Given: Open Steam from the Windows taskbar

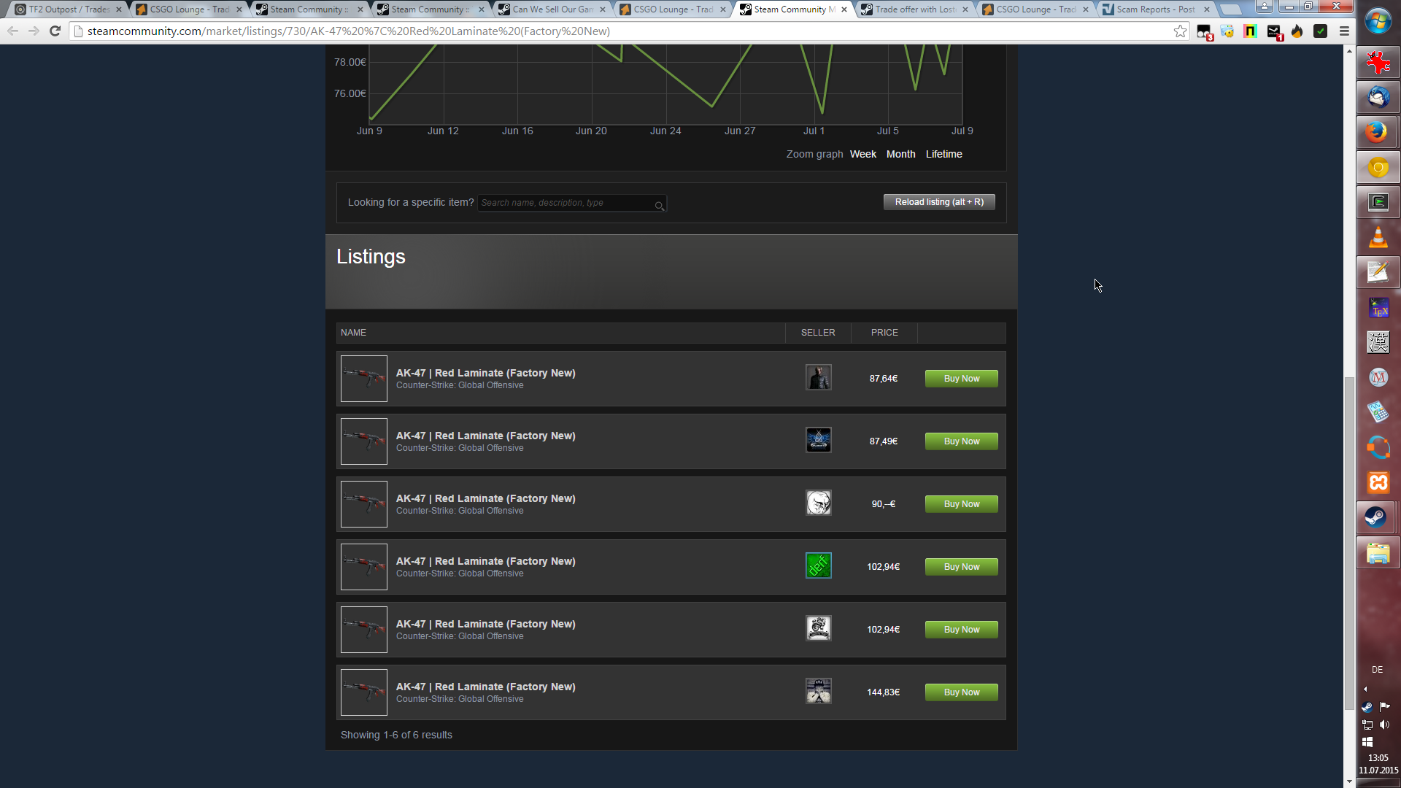Looking at the screenshot, I should pos(1378,517).
